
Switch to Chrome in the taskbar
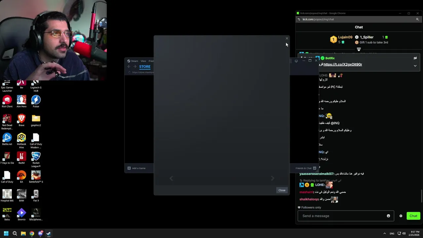(x=32, y=234)
